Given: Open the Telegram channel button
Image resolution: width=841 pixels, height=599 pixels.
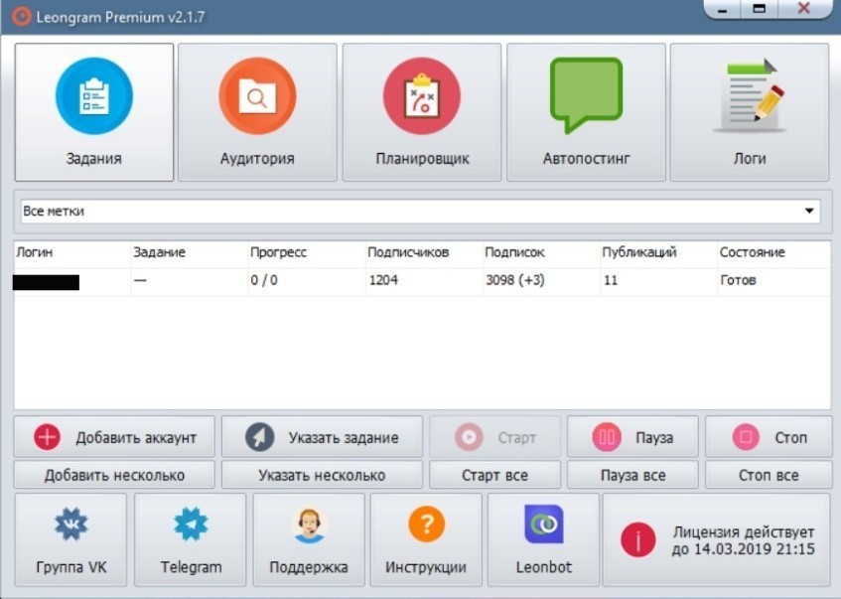Looking at the screenshot, I should coord(191,540).
